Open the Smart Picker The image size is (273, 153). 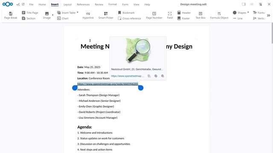[x=106, y=15]
